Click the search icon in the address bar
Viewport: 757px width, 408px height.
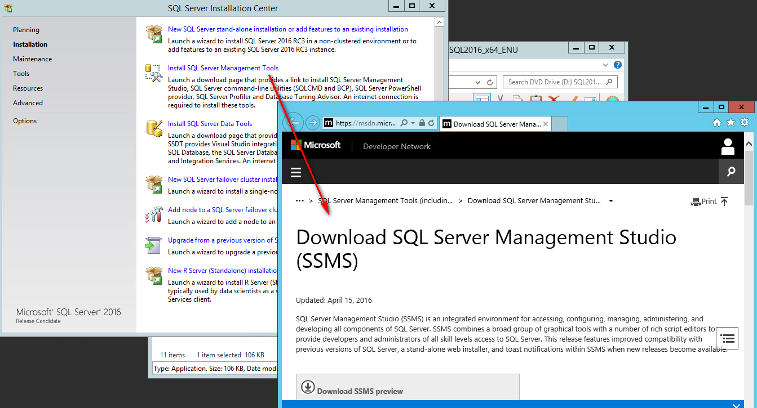(405, 123)
